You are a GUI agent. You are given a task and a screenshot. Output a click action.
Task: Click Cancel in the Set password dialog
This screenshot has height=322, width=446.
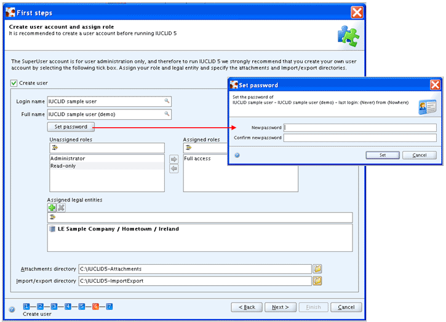tap(420, 155)
